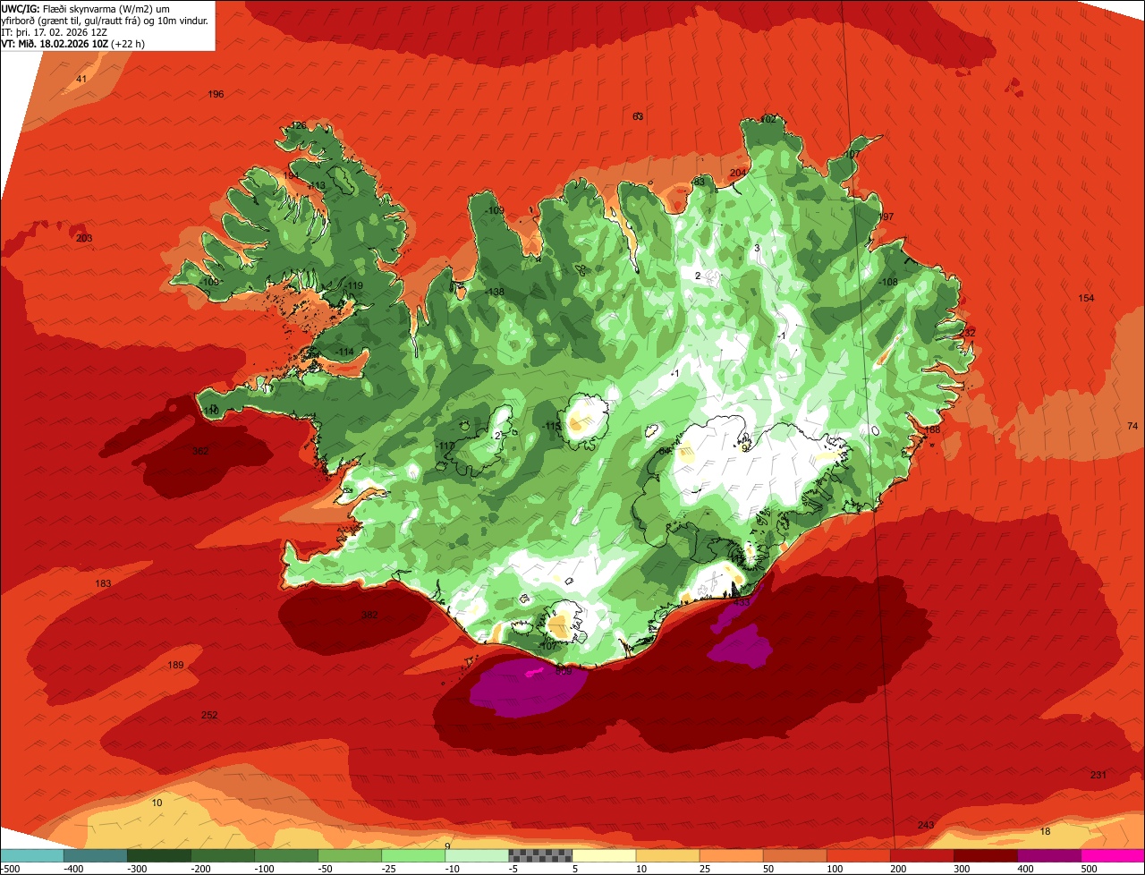Click the dark red legend swatch between 300 and 400
The width and height of the screenshot is (1145, 875).
tap(985, 855)
